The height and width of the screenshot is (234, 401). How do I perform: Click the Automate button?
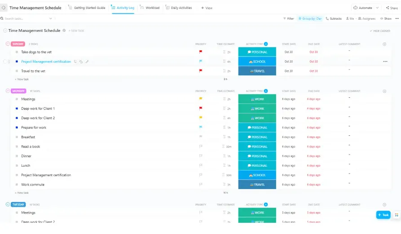[363, 8]
